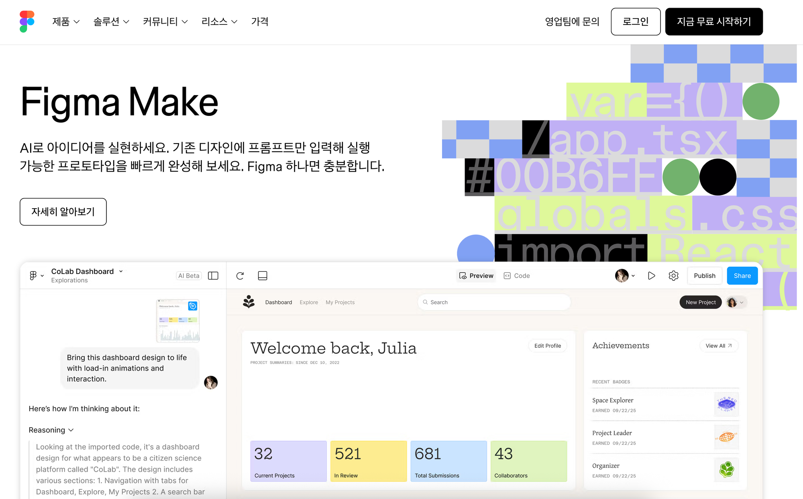Expand the 리소스 dropdown menu
This screenshot has width=803, height=499.
pyautogui.click(x=220, y=22)
